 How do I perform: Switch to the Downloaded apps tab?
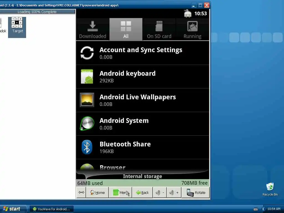coord(93,29)
